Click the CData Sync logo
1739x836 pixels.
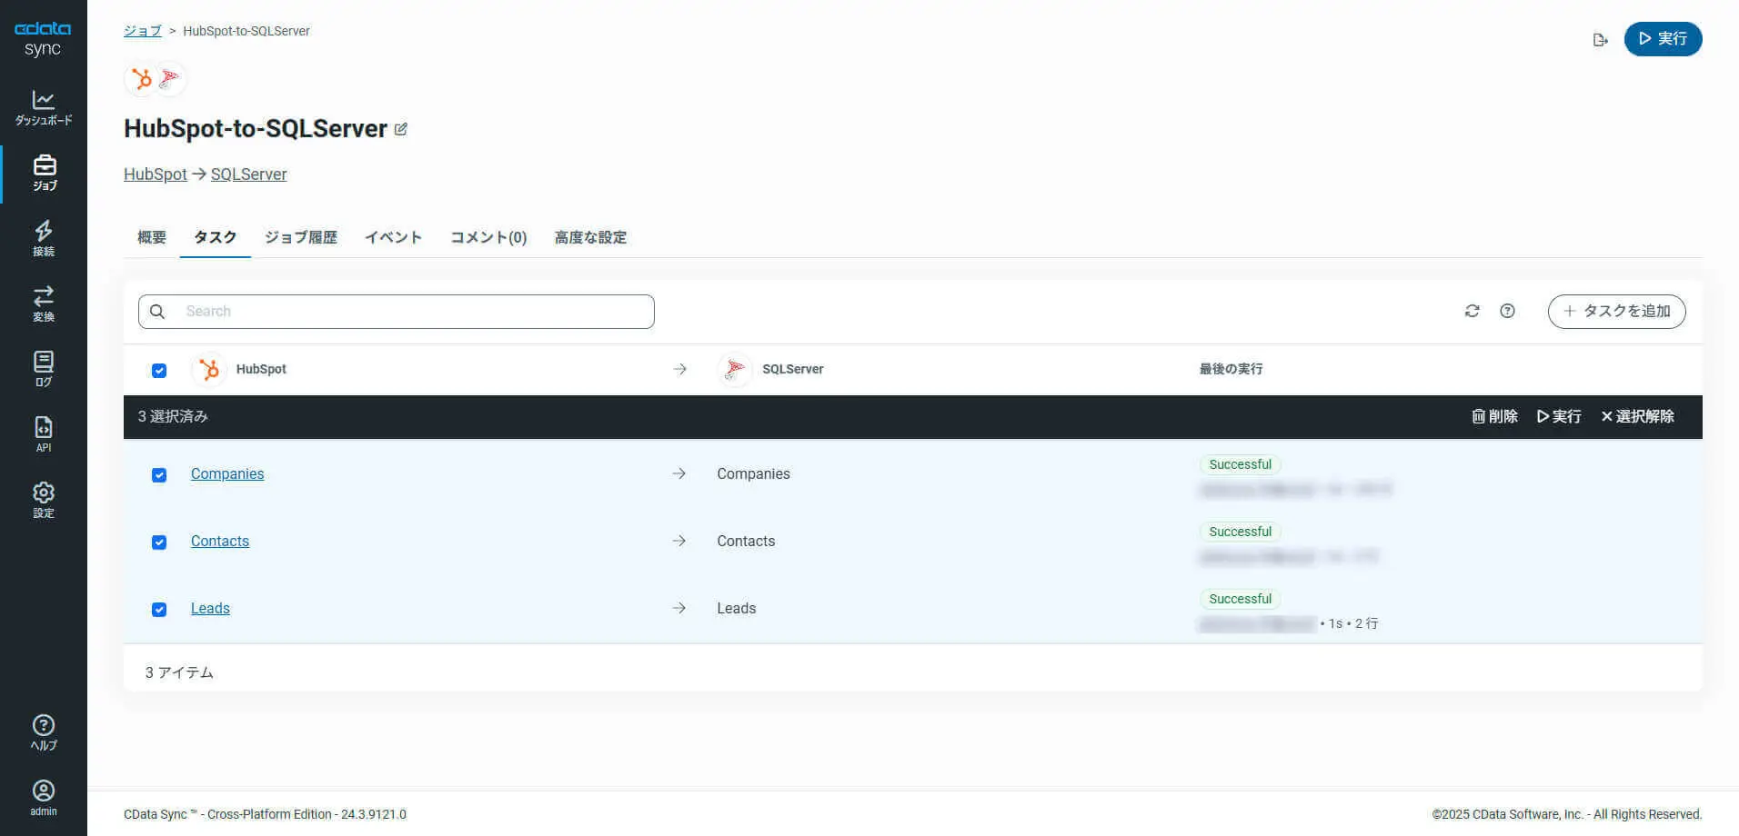43,39
